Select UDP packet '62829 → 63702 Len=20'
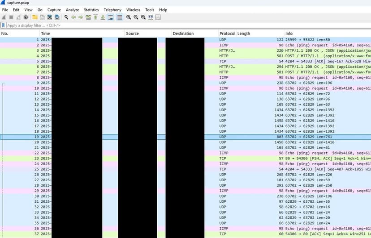Screen dimensions: 371x238 tap(185, 218)
